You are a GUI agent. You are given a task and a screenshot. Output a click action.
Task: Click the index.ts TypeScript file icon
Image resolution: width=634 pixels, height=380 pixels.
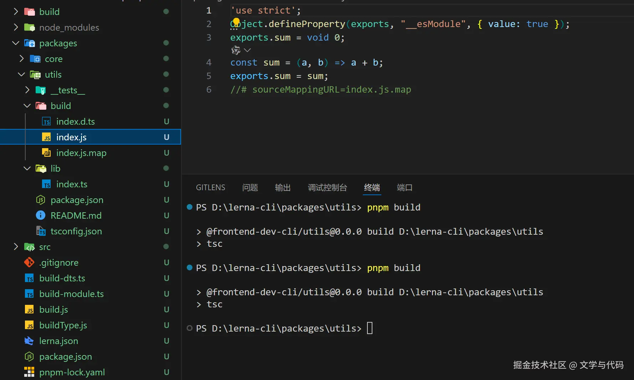(x=46, y=184)
